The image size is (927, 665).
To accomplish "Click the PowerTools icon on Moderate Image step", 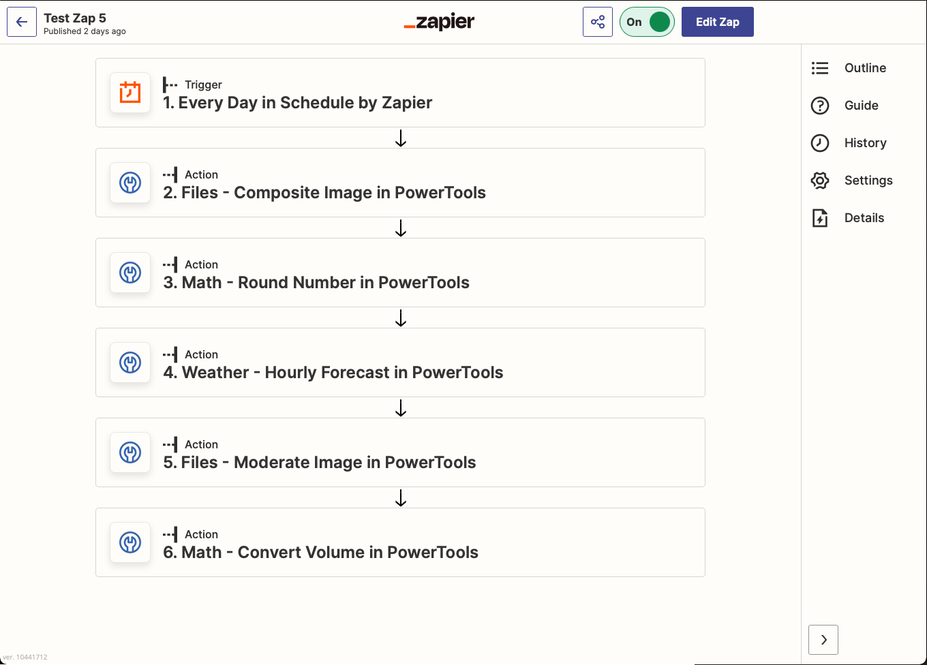I will 130,452.
